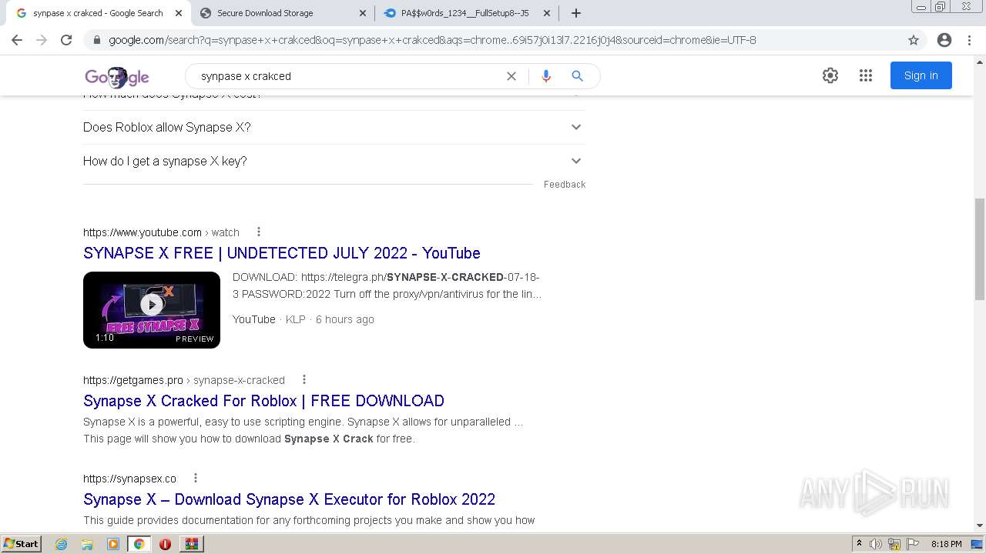Click the URL address bar
The width and height of the screenshot is (986, 554).
(x=493, y=40)
